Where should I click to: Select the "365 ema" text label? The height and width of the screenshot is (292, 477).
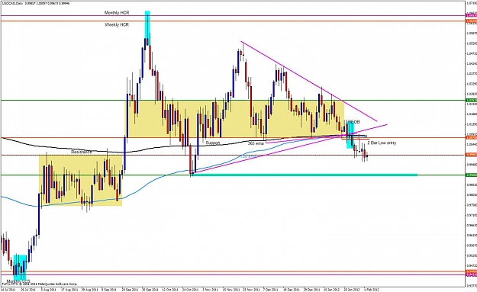click(256, 143)
